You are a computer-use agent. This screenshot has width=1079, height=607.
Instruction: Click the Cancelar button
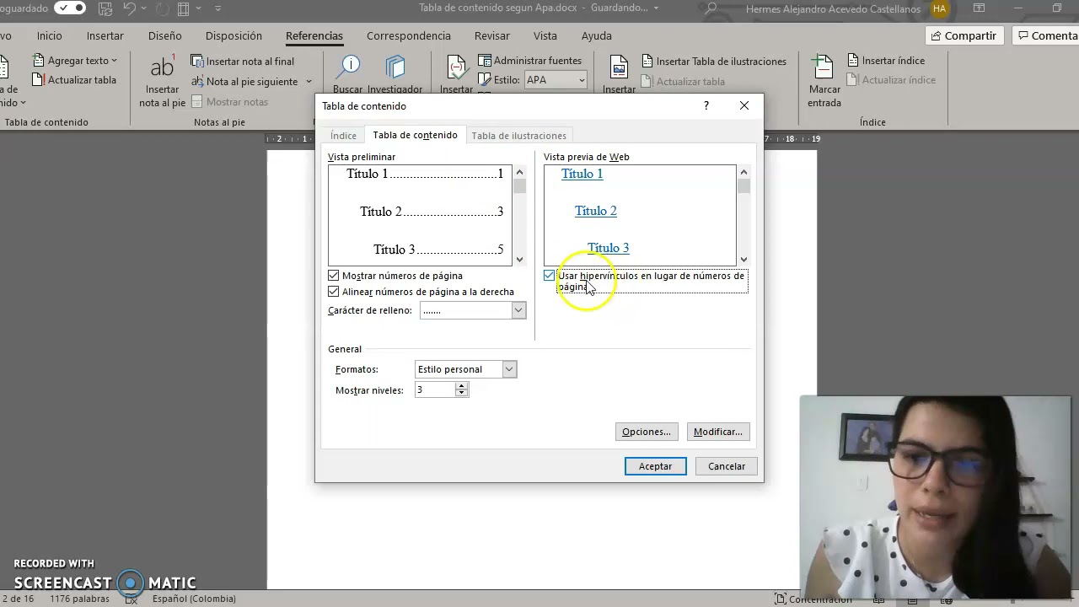point(727,466)
